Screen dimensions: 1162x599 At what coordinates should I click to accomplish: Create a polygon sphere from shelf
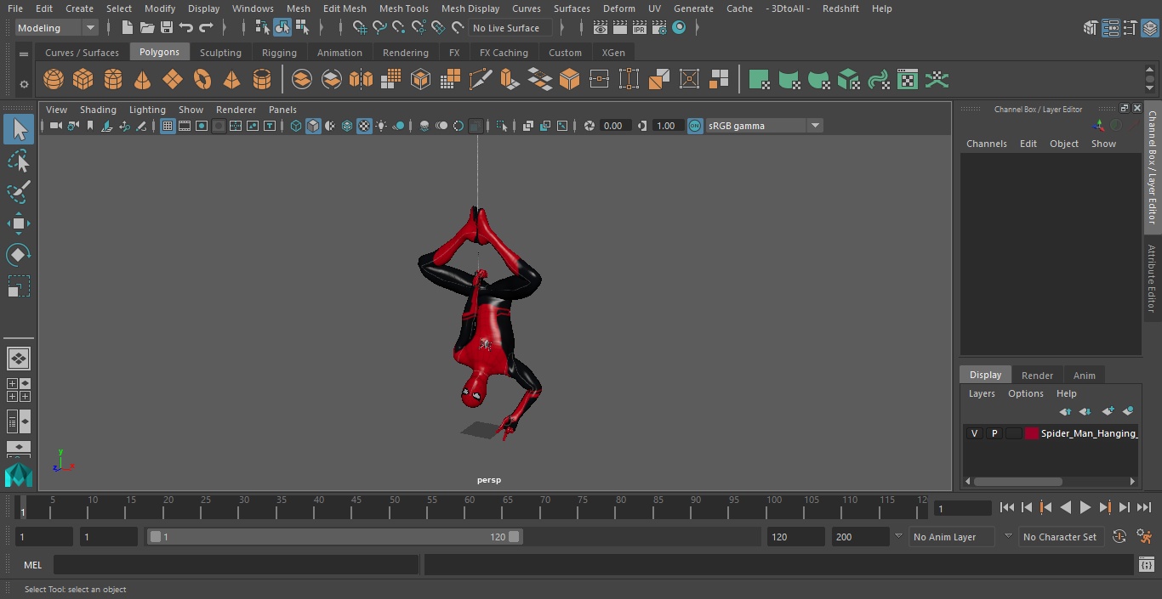[54, 80]
